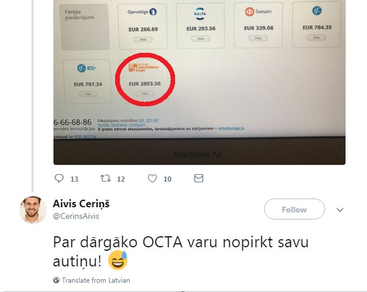Click the Seesam EUR 329.06 offer
The height and width of the screenshot is (292, 367).
[258, 25]
